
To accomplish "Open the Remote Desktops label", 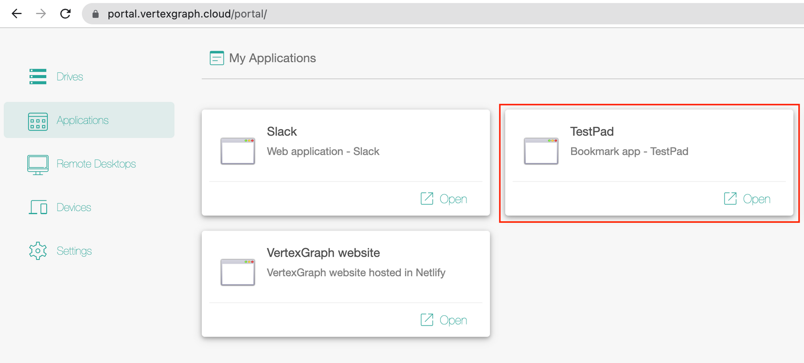I will (96, 164).
